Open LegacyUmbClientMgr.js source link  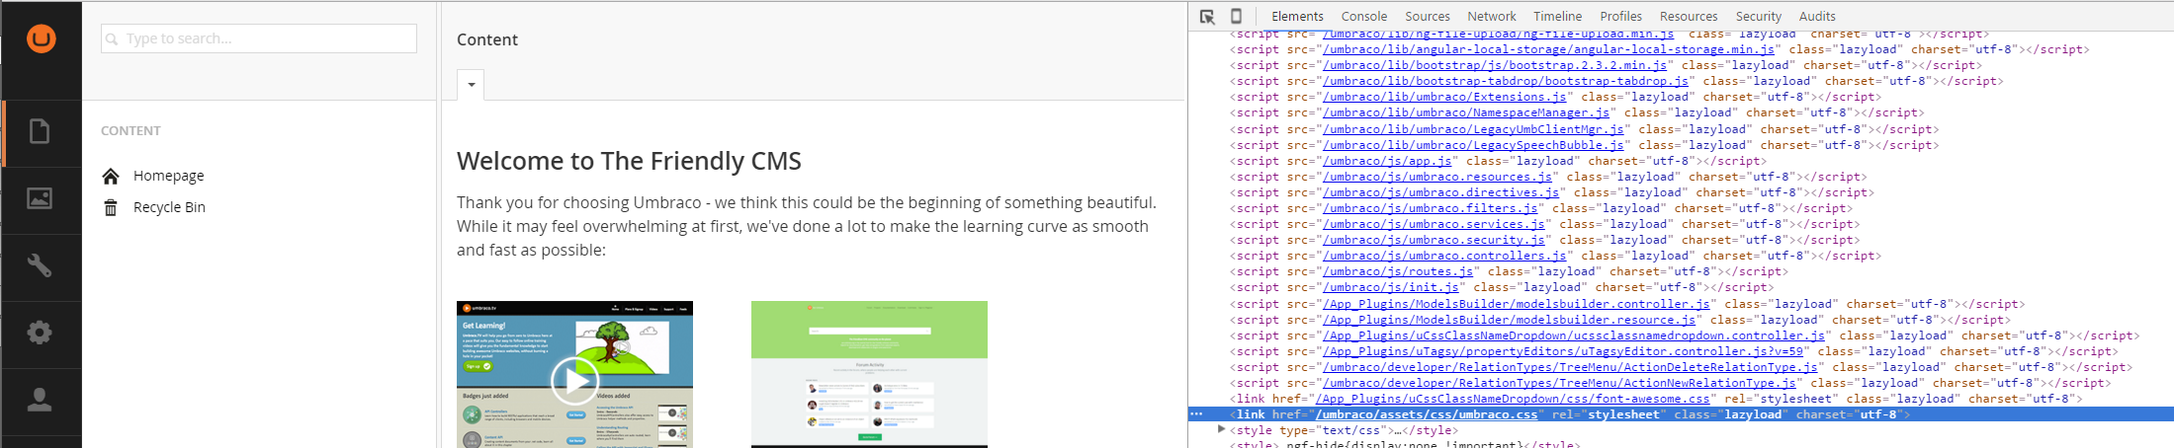click(1473, 129)
